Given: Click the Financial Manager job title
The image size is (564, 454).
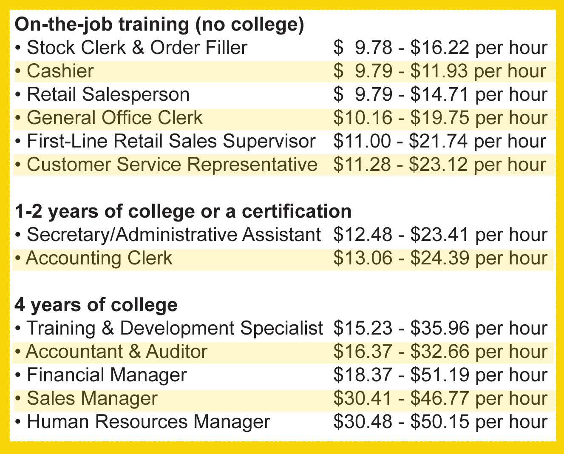Looking at the screenshot, I should point(107,375).
